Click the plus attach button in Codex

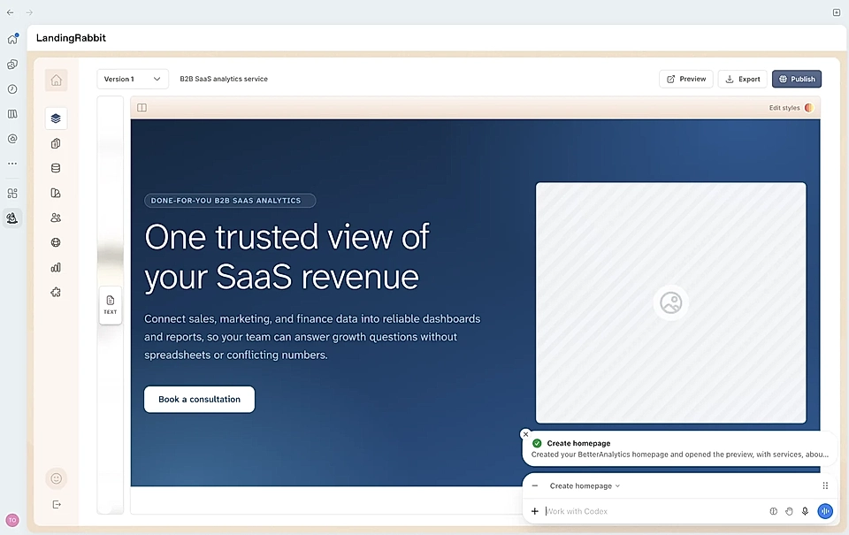[x=535, y=511]
